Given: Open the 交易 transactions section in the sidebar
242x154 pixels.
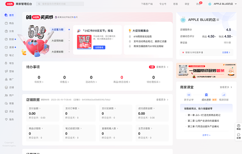Looking at the screenshot, I should coord(10,31).
